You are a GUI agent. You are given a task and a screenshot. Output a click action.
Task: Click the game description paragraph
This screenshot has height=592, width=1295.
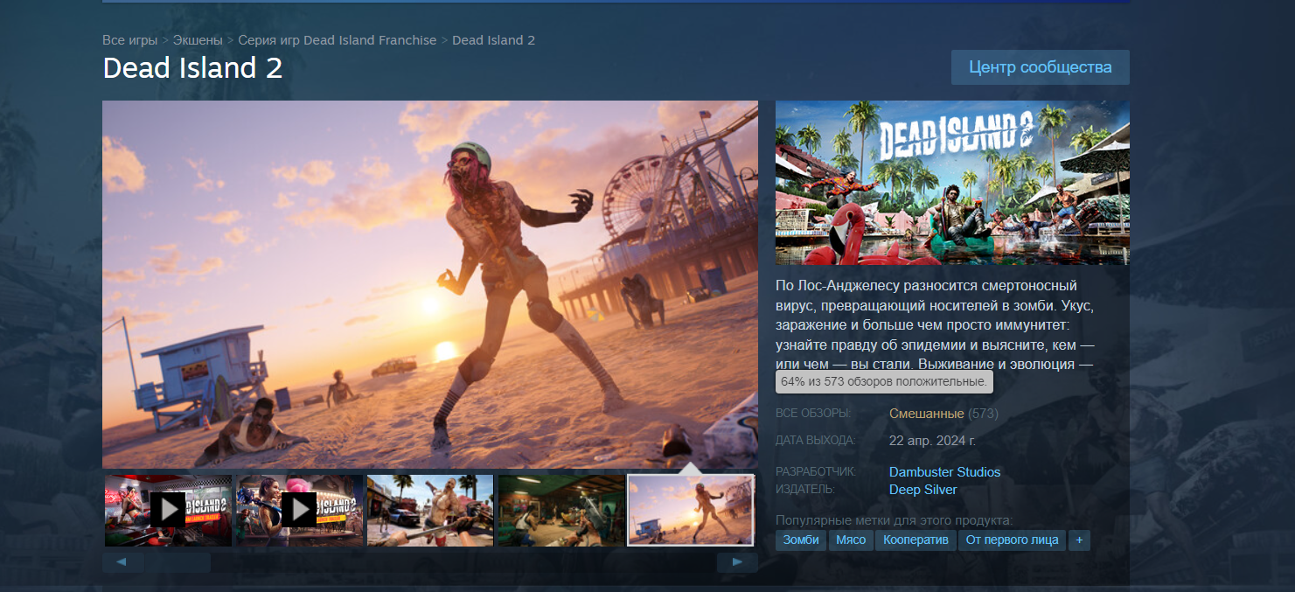(936, 324)
